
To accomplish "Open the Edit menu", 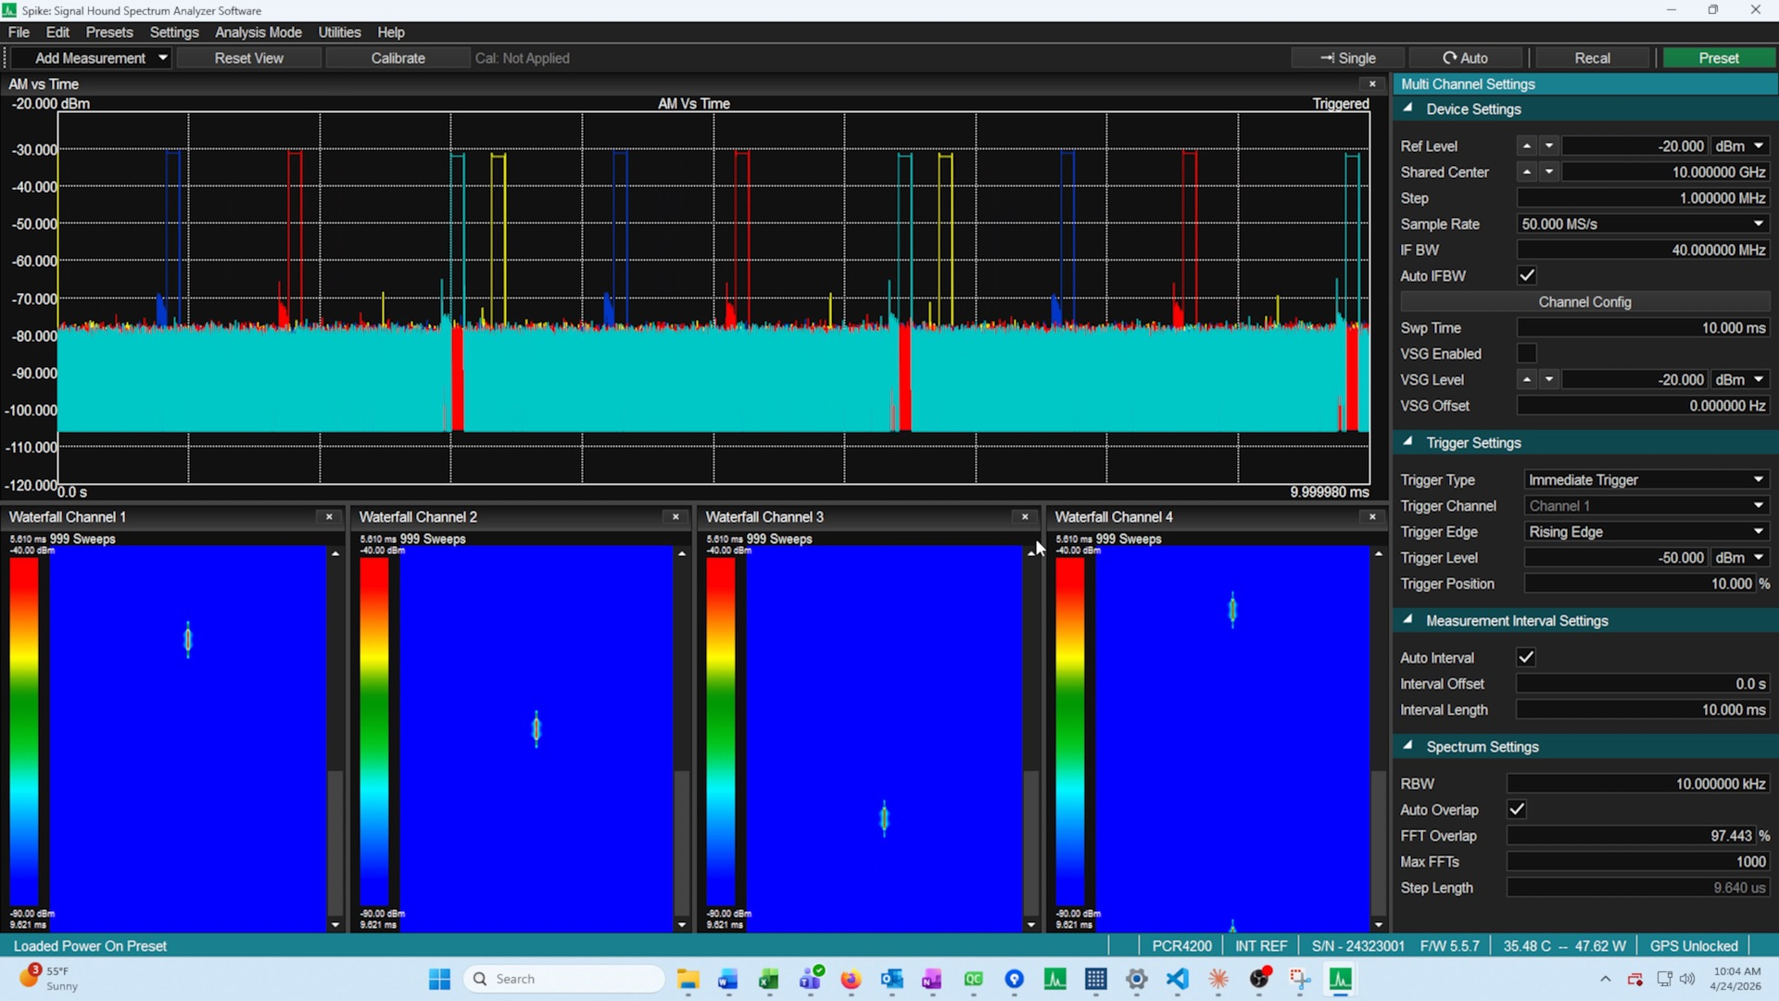I will (x=57, y=32).
